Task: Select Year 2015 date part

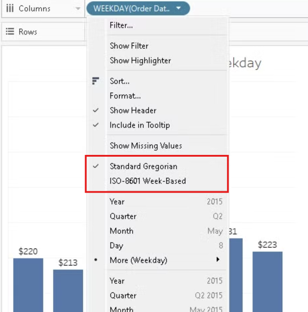Action: coord(117,201)
